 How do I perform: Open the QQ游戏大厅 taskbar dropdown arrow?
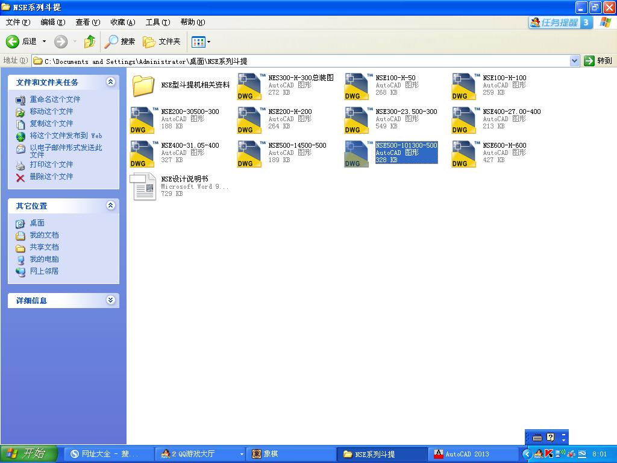point(240,454)
